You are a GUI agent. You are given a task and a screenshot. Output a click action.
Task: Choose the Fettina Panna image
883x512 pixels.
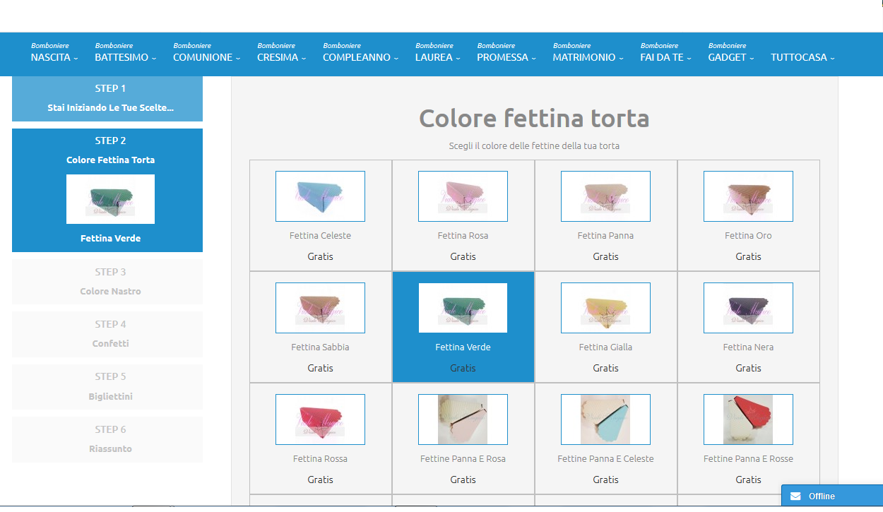point(605,196)
